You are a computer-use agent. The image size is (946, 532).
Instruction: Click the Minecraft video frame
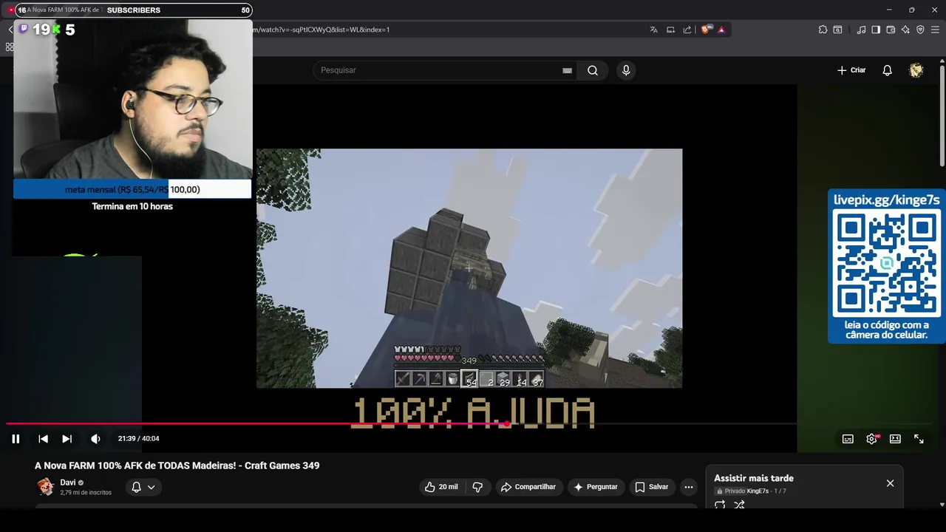click(469, 268)
